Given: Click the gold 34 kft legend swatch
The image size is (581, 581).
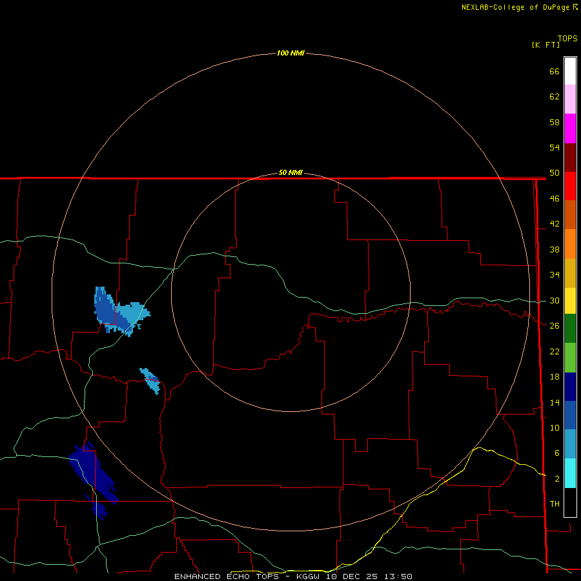Looking at the screenshot, I should click(570, 273).
